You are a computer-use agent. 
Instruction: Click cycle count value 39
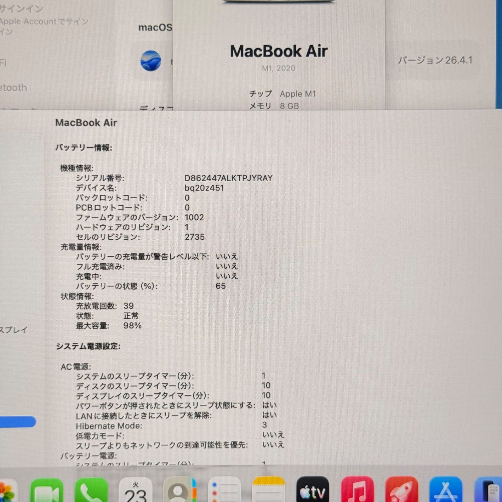pyautogui.click(x=129, y=306)
